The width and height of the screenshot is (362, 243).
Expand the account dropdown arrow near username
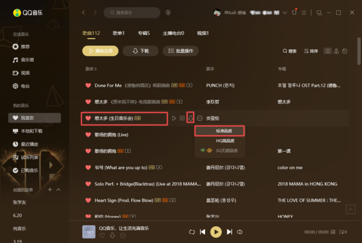(285, 13)
